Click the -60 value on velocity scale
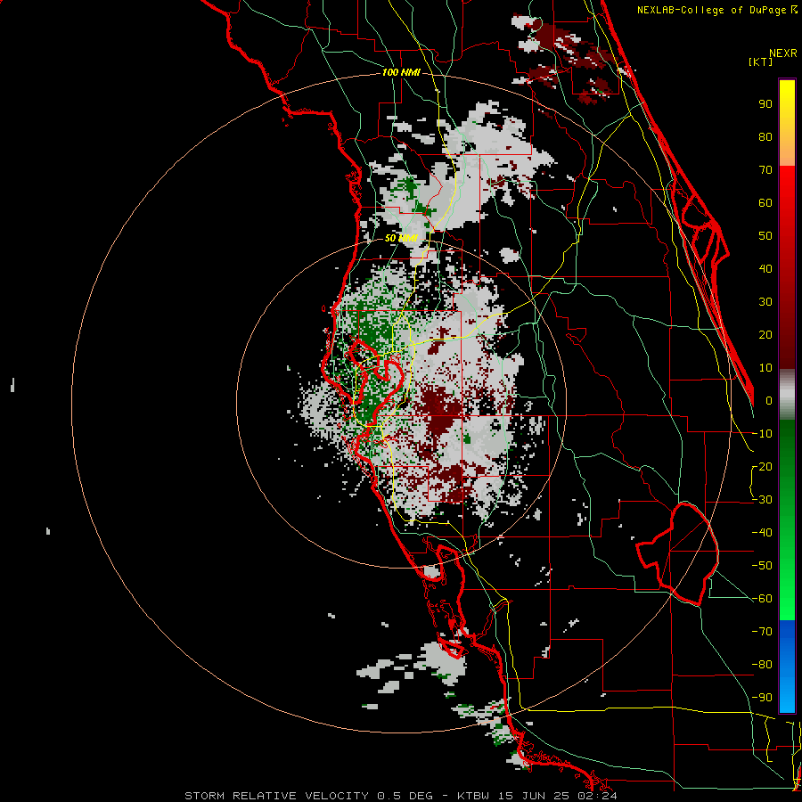Screen dimensions: 802x802 (x=762, y=599)
